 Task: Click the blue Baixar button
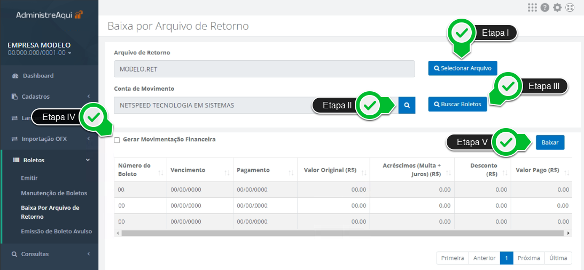550,142
